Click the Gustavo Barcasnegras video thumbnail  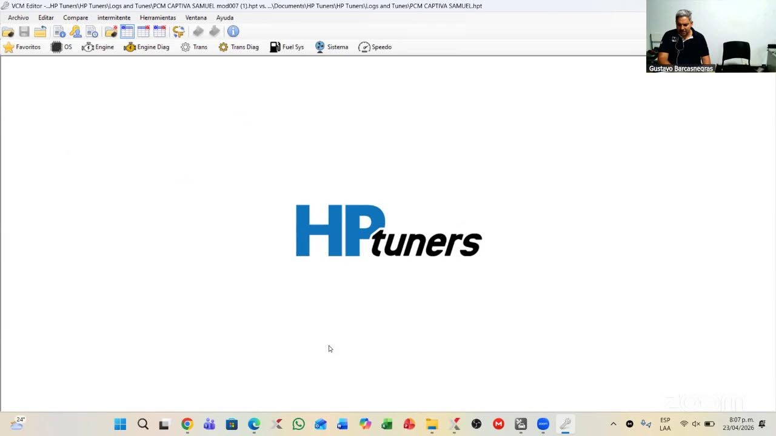coord(711,36)
